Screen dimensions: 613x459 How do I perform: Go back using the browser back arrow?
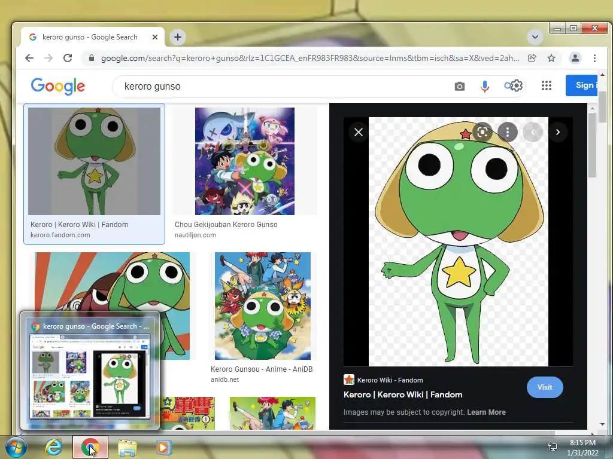[29, 58]
